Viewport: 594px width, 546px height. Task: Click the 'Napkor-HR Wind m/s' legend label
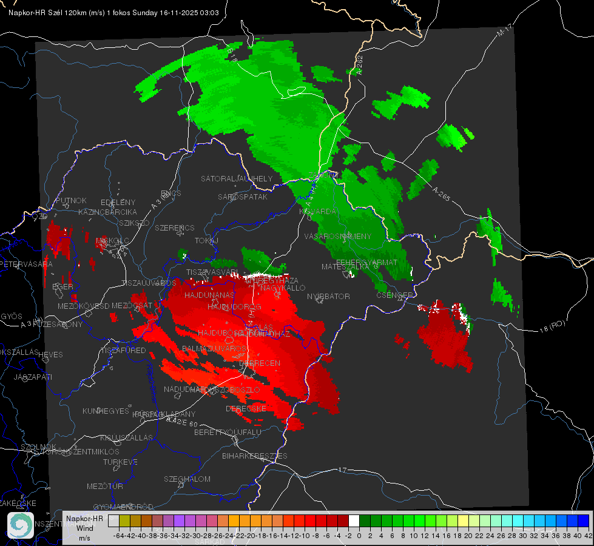coord(84,528)
